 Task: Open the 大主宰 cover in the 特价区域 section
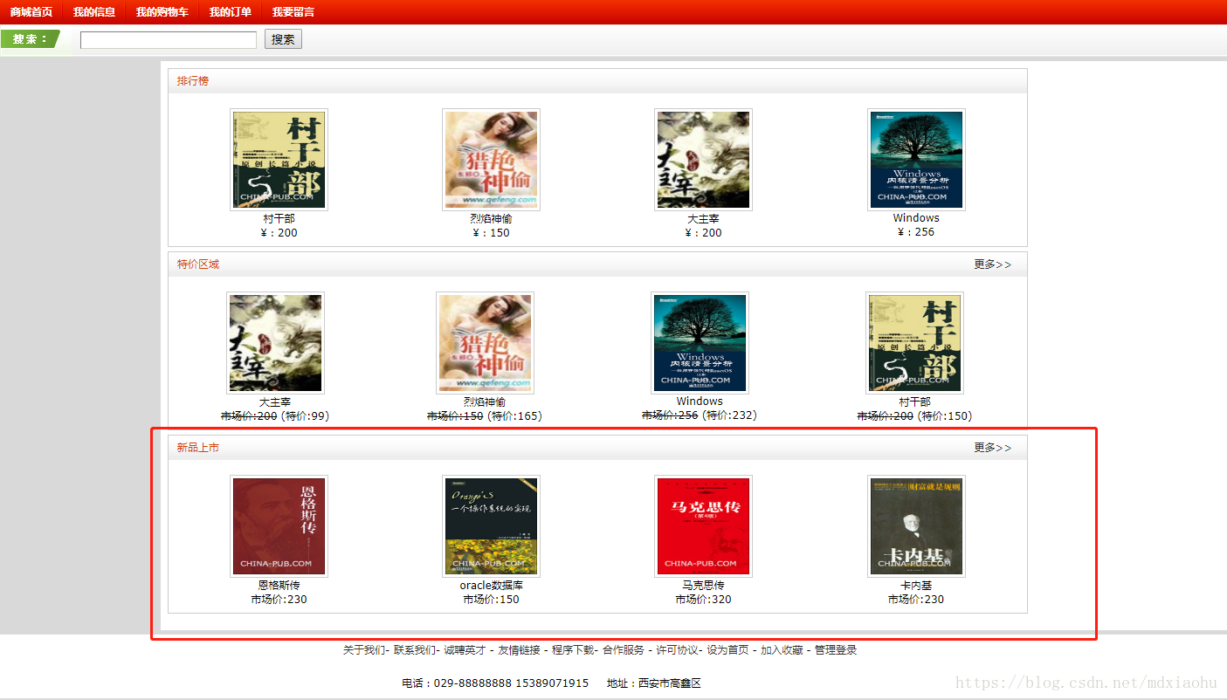(275, 343)
